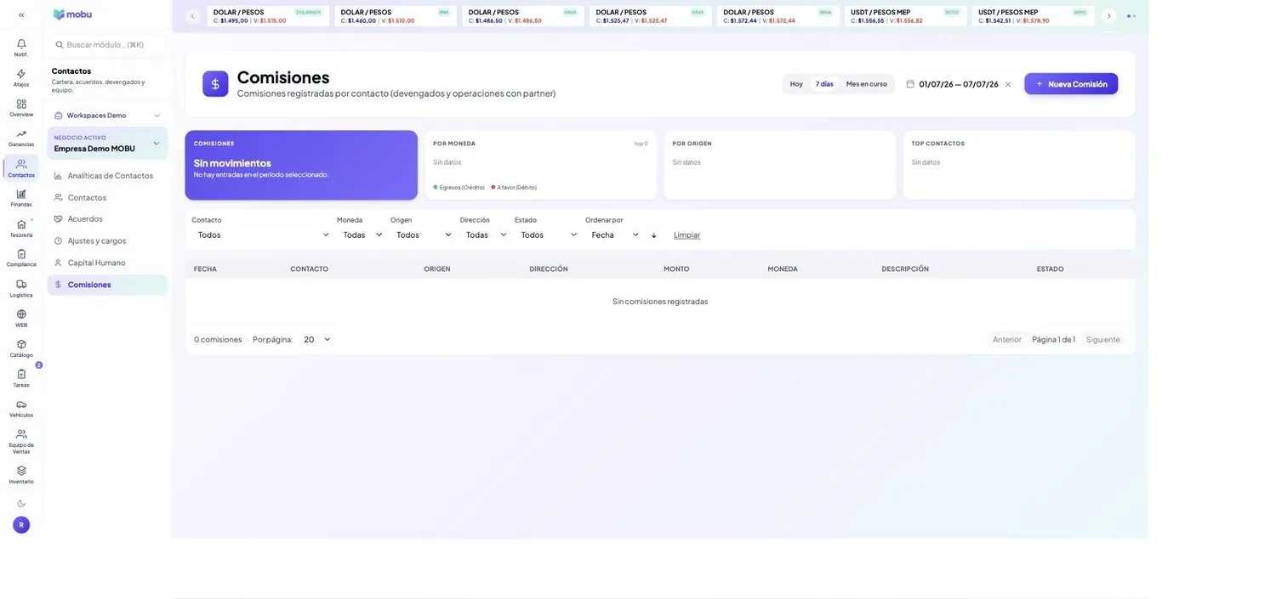Click MONTO column header

pyautogui.click(x=676, y=269)
